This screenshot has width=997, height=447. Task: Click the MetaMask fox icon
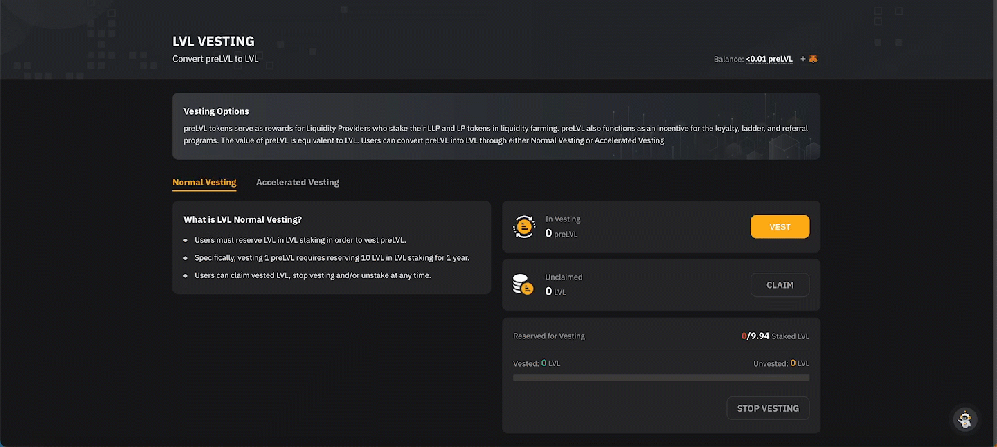[814, 59]
